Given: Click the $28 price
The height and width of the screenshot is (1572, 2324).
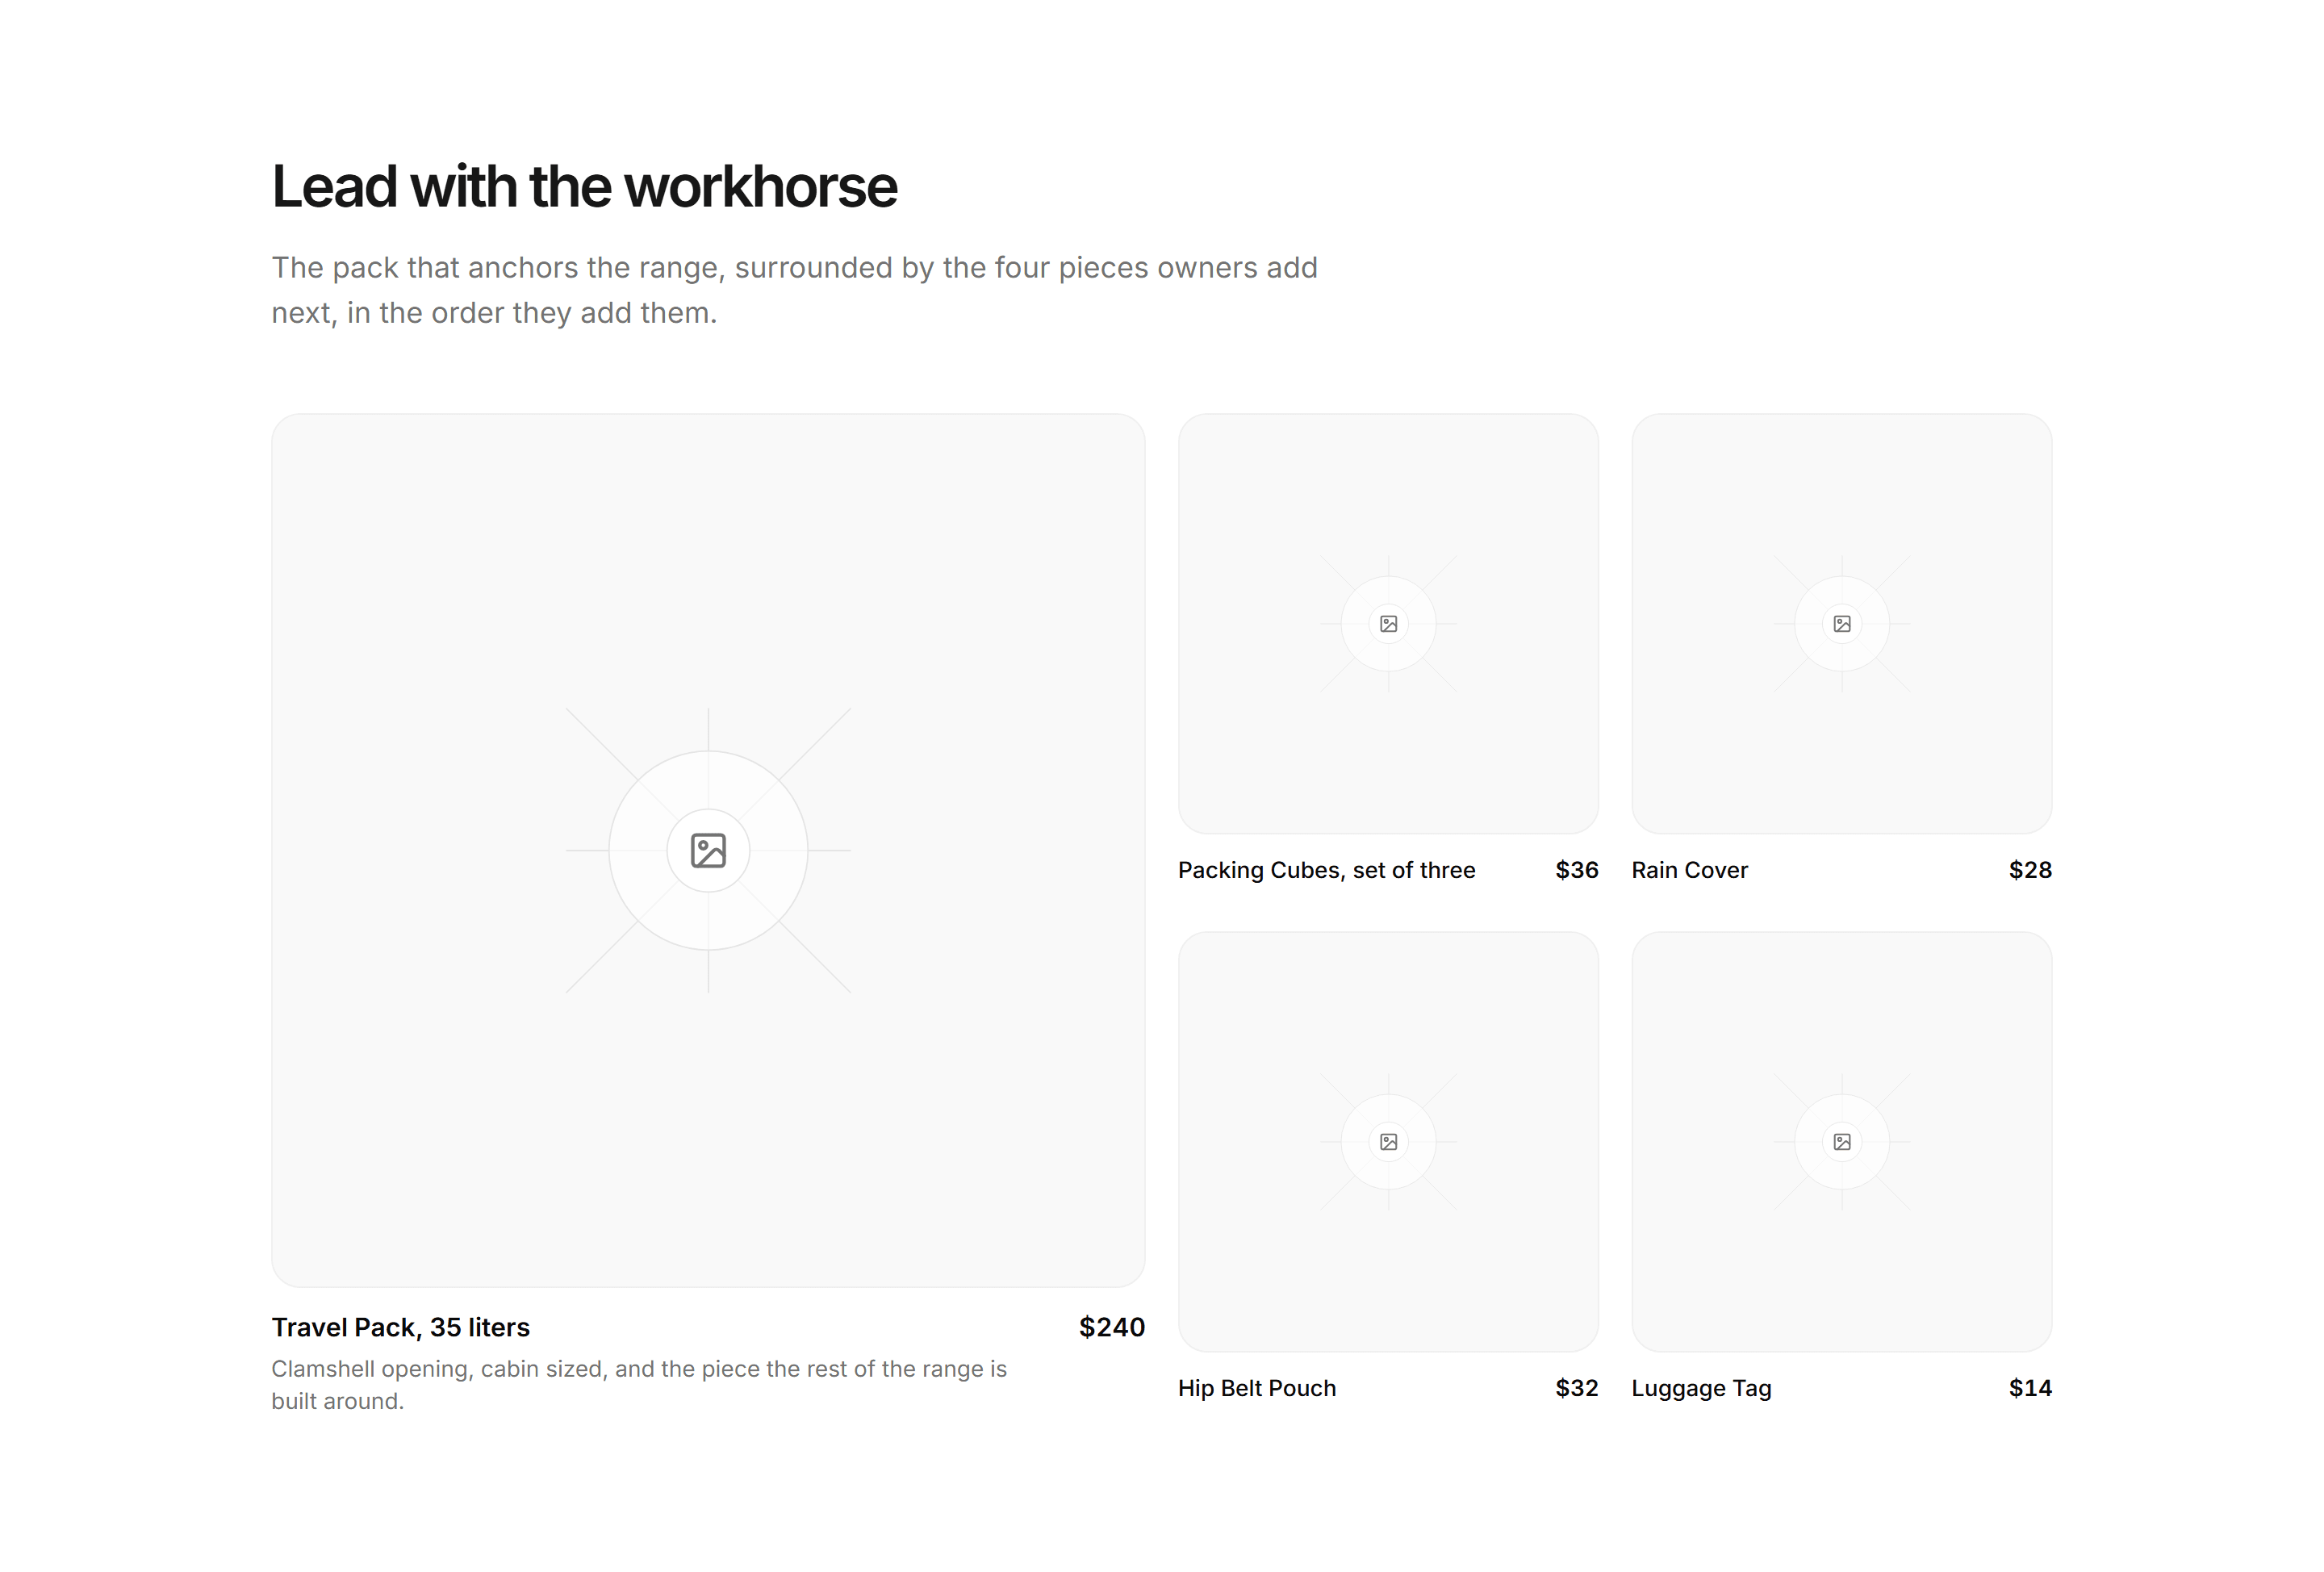Looking at the screenshot, I should [x=2030, y=870].
